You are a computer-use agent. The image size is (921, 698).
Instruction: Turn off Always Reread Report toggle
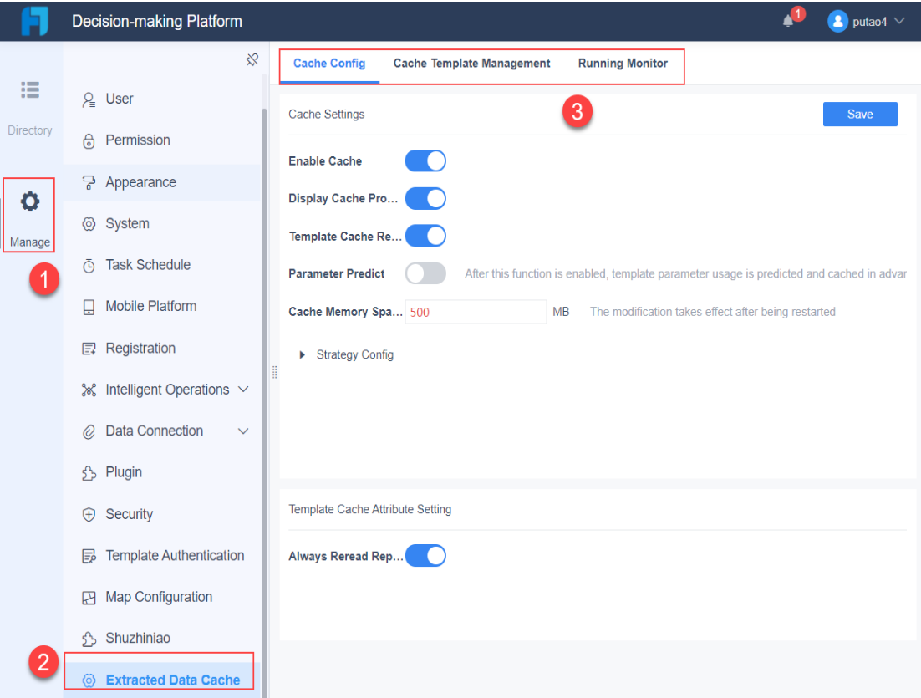click(x=425, y=555)
